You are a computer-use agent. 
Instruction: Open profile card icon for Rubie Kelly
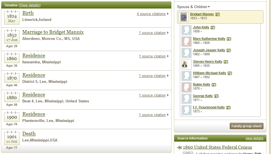pos(214,85)
